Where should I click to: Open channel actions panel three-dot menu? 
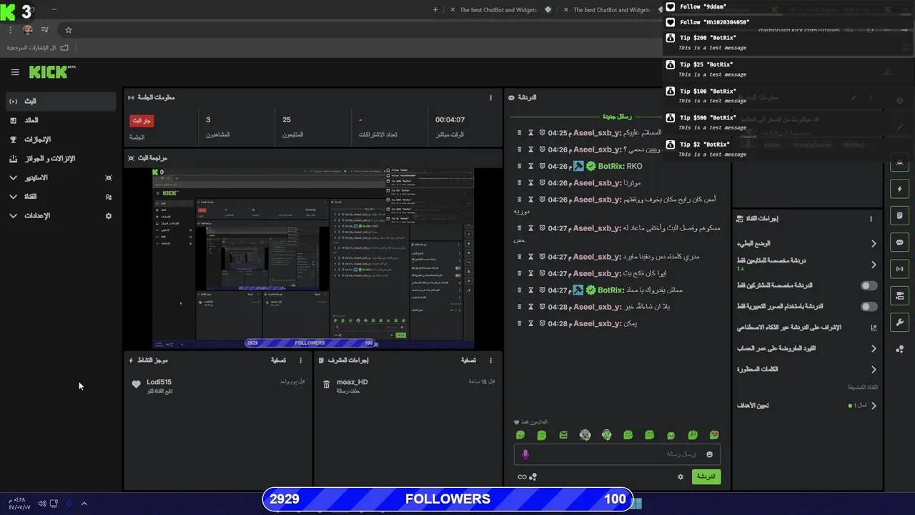(871, 219)
